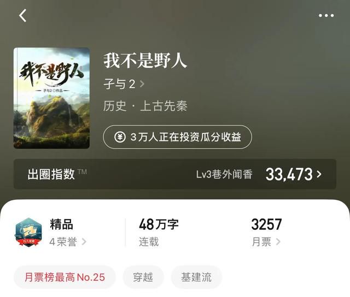Open author 子与2 profile page
The width and height of the screenshot is (350, 297).
(119, 84)
